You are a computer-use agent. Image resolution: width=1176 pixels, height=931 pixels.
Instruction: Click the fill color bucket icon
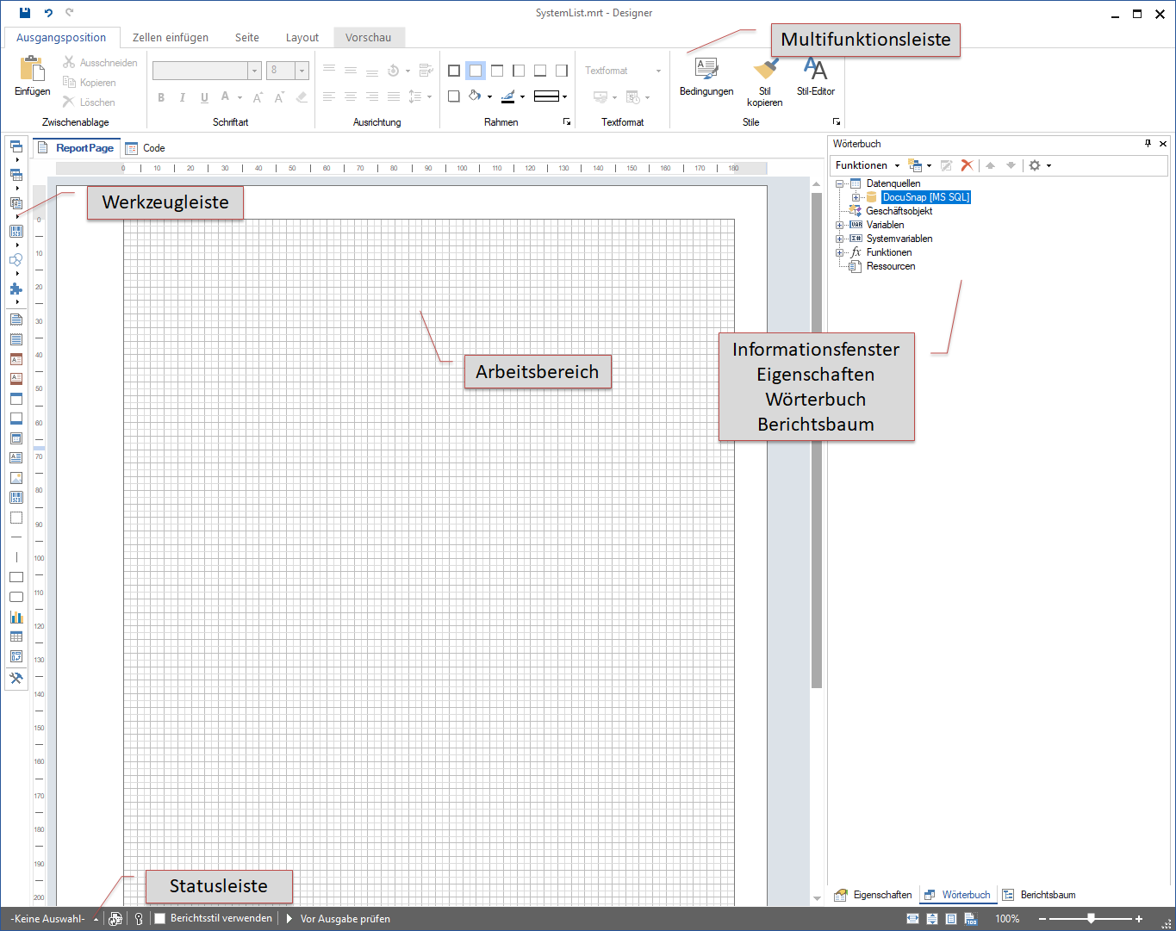(475, 96)
